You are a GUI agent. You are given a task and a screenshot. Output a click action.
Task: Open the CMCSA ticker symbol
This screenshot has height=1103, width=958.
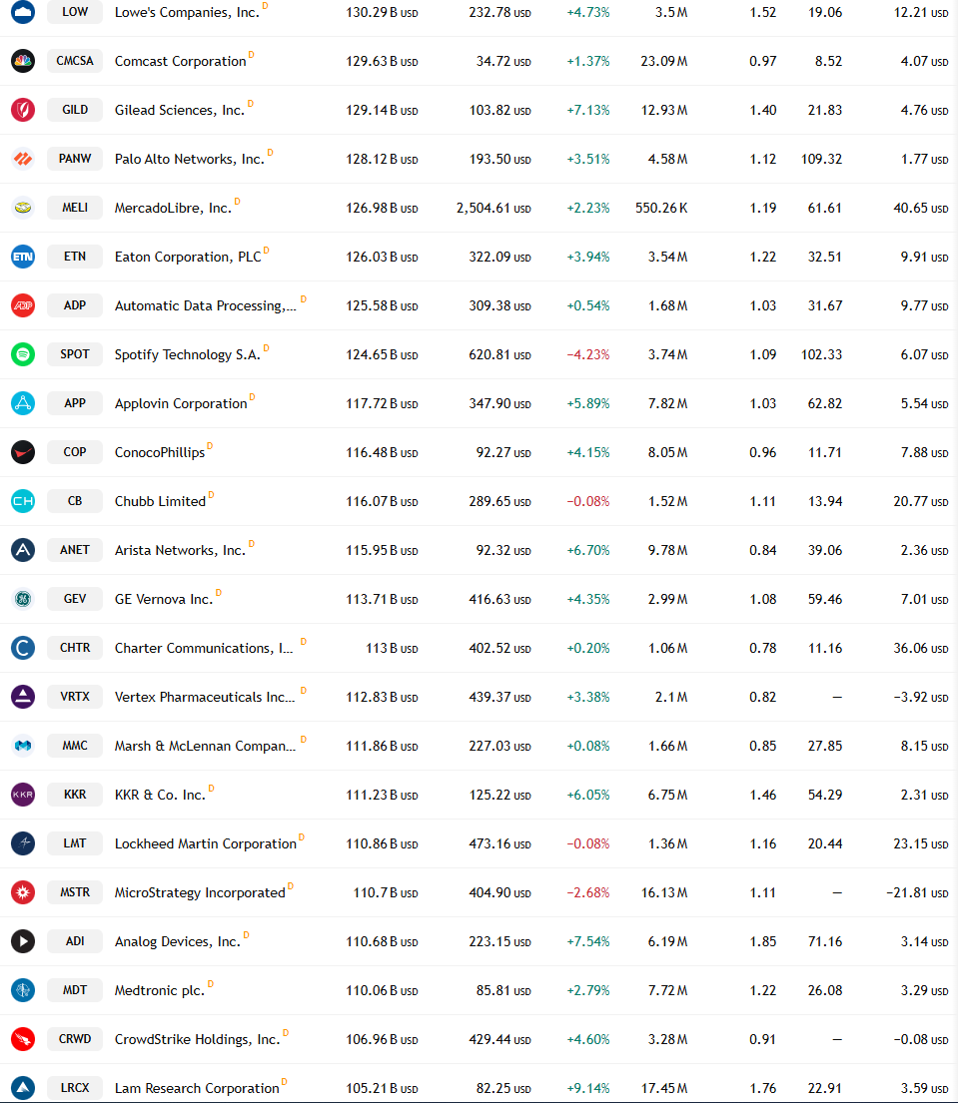pos(75,61)
